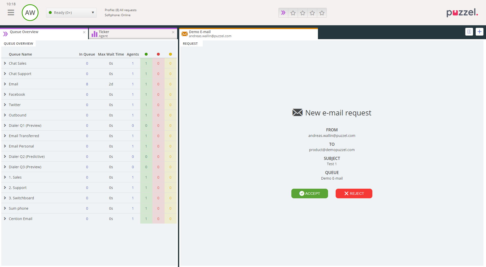This screenshot has width=486, height=267.
Task: Click the last star favorite icon
Action: click(322, 13)
